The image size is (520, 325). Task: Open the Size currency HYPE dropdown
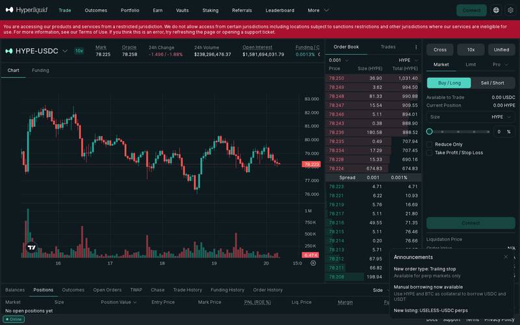click(501, 117)
